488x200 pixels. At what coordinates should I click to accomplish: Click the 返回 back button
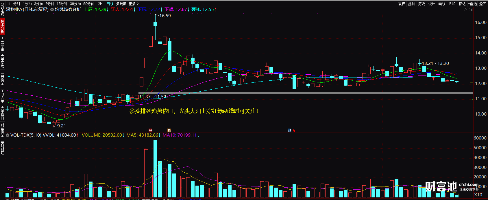coord(483,4)
